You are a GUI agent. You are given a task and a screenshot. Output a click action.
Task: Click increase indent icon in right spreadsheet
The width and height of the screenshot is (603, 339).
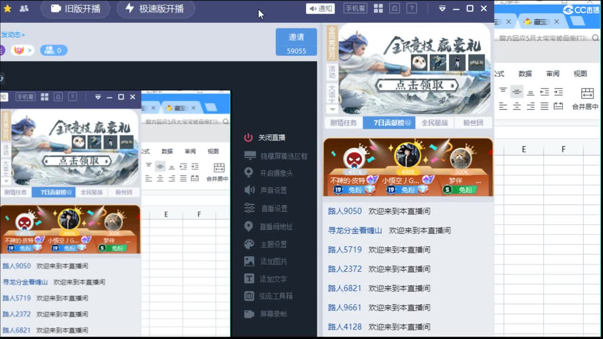pos(559,91)
